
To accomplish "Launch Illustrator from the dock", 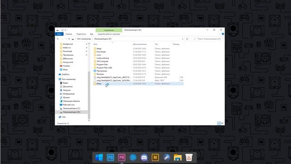I will pos(156,158).
